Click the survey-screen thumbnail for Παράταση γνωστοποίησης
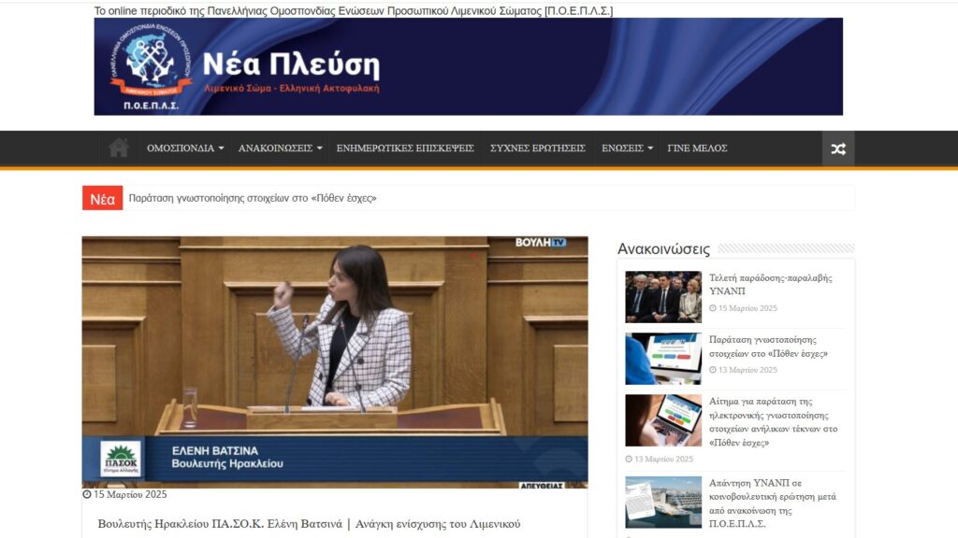Image resolution: width=958 pixels, height=538 pixels. [663, 359]
